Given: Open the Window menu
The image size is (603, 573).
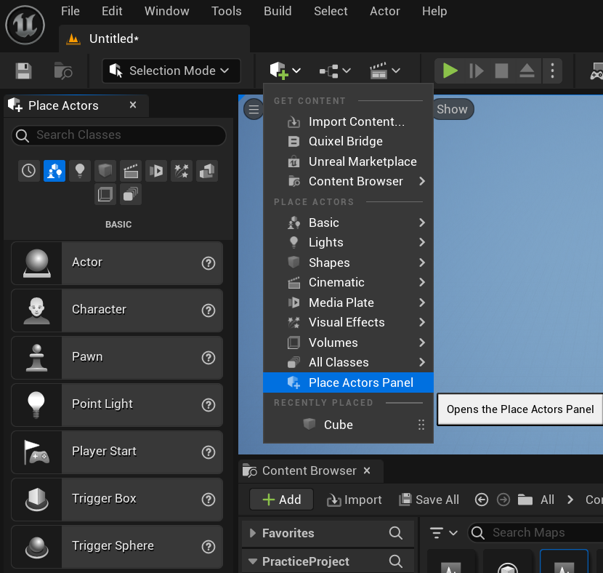Looking at the screenshot, I should [167, 11].
